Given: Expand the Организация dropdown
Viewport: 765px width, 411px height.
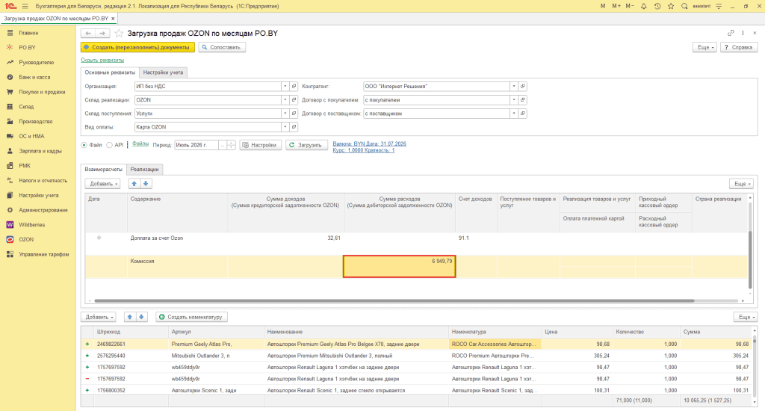Looking at the screenshot, I should point(285,87).
